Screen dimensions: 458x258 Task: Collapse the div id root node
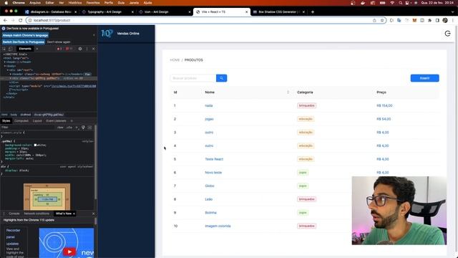pos(8,70)
